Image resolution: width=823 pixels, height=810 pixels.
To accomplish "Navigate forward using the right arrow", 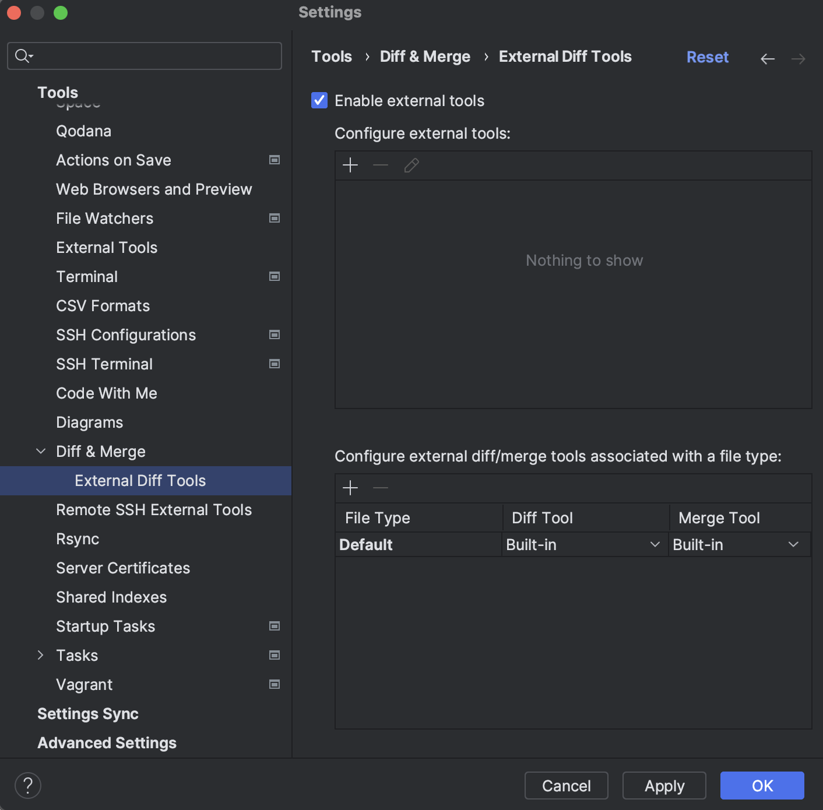I will pyautogui.click(x=799, y=58).
